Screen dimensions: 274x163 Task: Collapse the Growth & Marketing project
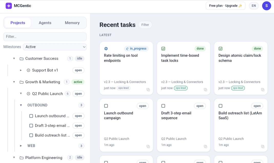tap(14, 82)
